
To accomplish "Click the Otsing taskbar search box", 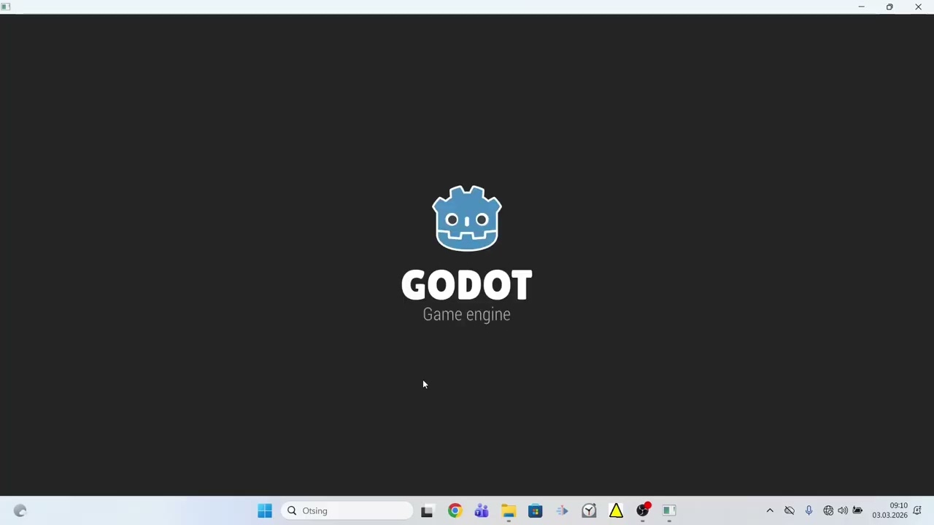I will point(347,511).
